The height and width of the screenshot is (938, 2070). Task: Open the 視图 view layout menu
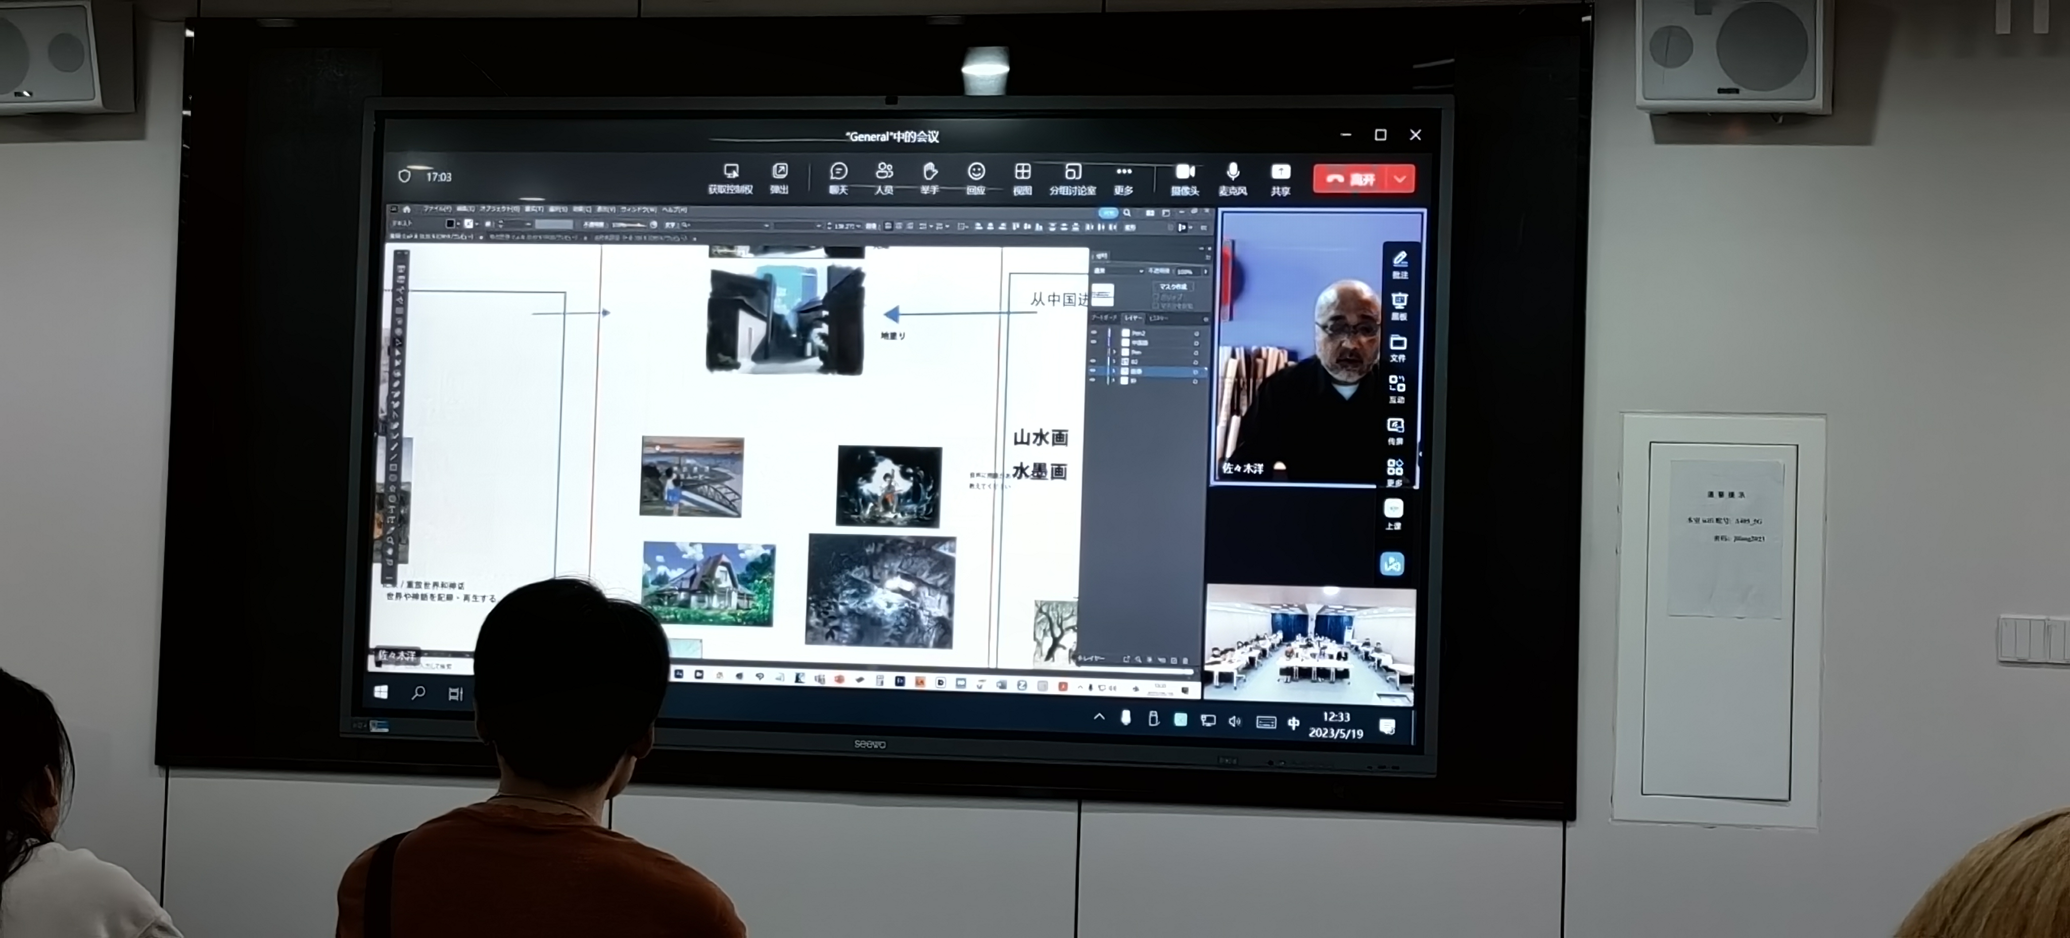[x=1022, y=172]
